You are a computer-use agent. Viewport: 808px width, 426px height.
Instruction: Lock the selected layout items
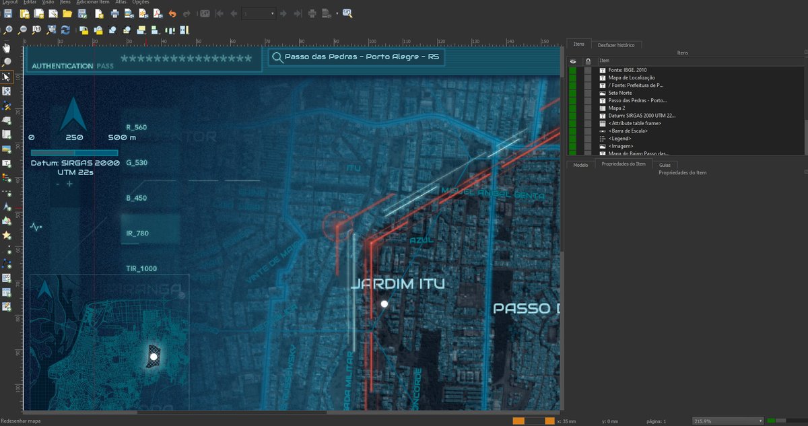tap(83, 30)
